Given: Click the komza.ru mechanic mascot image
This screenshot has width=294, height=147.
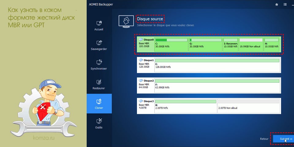Looking at the screenshot, I should pyautogui.click(x=43, y=108).
